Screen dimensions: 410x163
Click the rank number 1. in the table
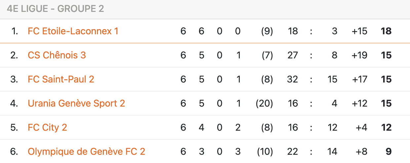pos(15,31)
